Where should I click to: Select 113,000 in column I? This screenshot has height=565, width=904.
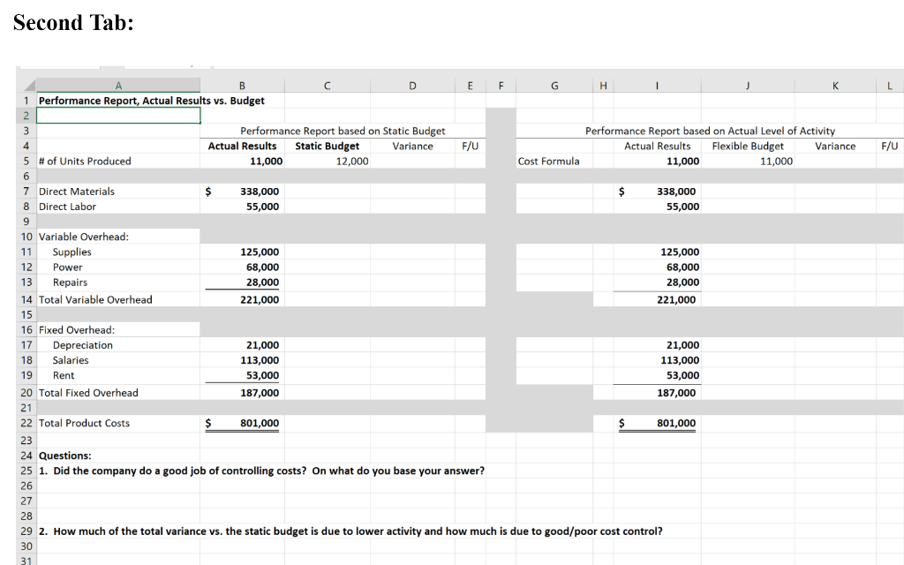tap(657, 360)
